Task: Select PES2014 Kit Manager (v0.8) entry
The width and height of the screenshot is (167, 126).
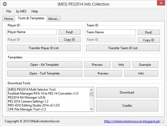Action: (x=48, y=97)
